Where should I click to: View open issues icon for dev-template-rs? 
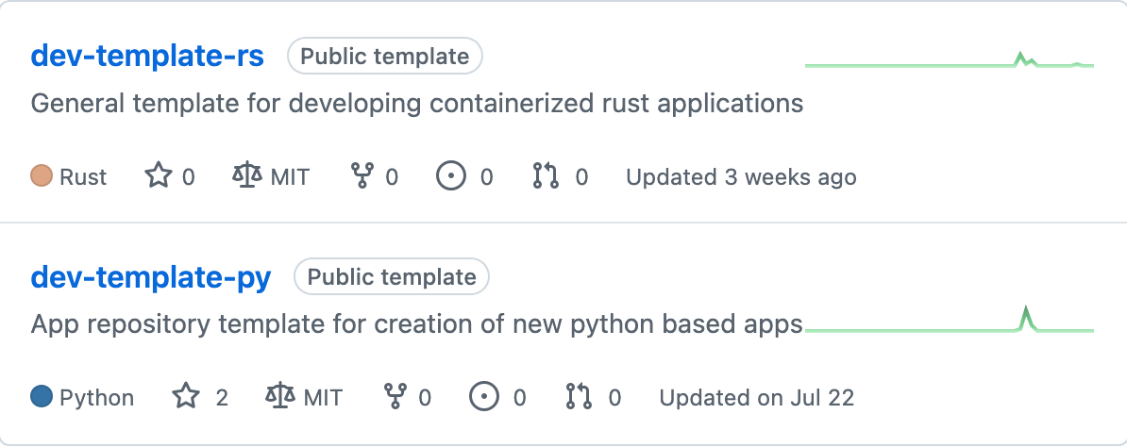point(452,176)
